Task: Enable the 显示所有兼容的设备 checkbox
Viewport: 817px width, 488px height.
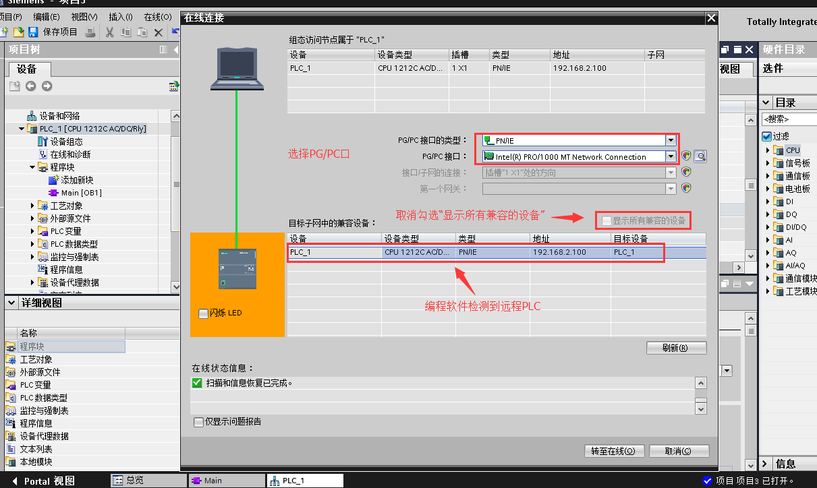Action: tap(606, 220)
